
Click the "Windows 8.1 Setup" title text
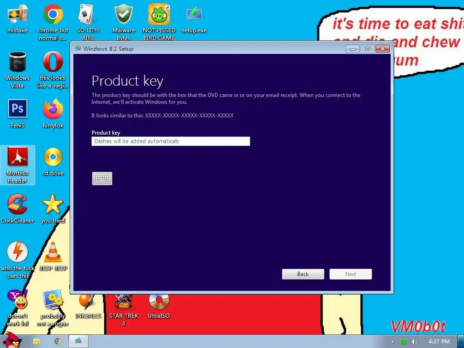pyautogui.click(x=108, y=49)
